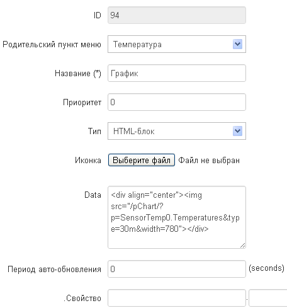Click the second Свойство field after the dot
Image resolution: width=287 pixels, height=308 pixels.
268,298
